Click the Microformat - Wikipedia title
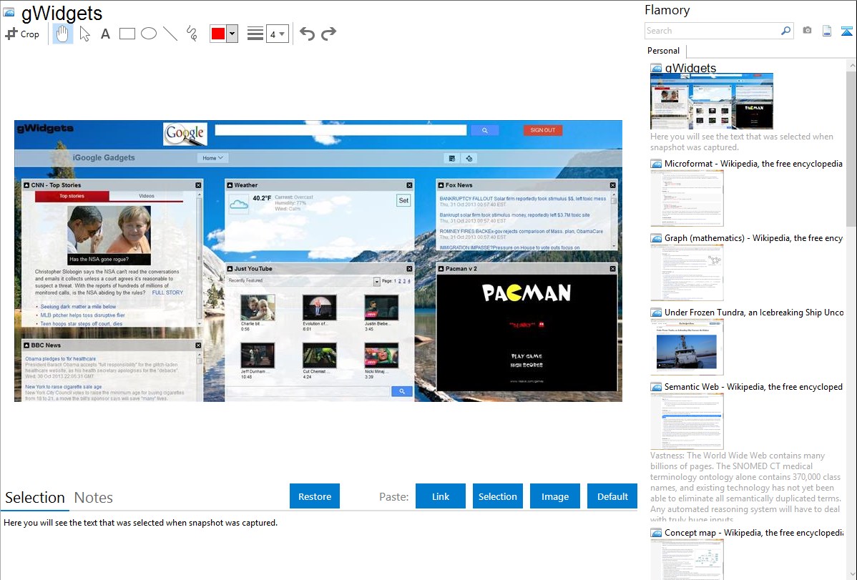 tap(753, 164)
